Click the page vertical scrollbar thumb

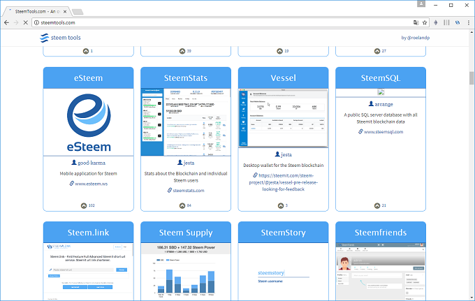point(472,78)
